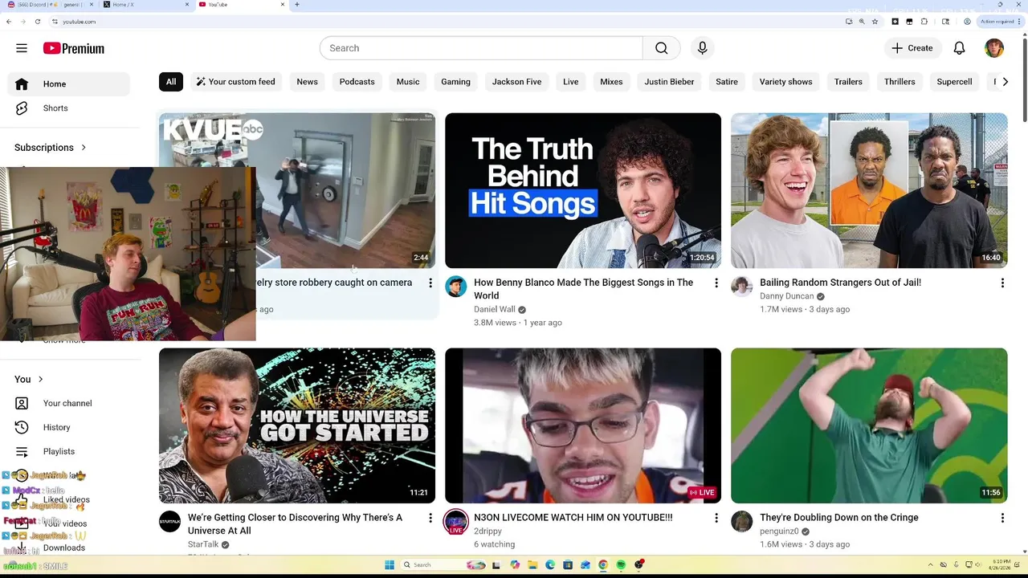Click the YouTube search input field
1028x578 pixels.
click(x=481, y=48)
